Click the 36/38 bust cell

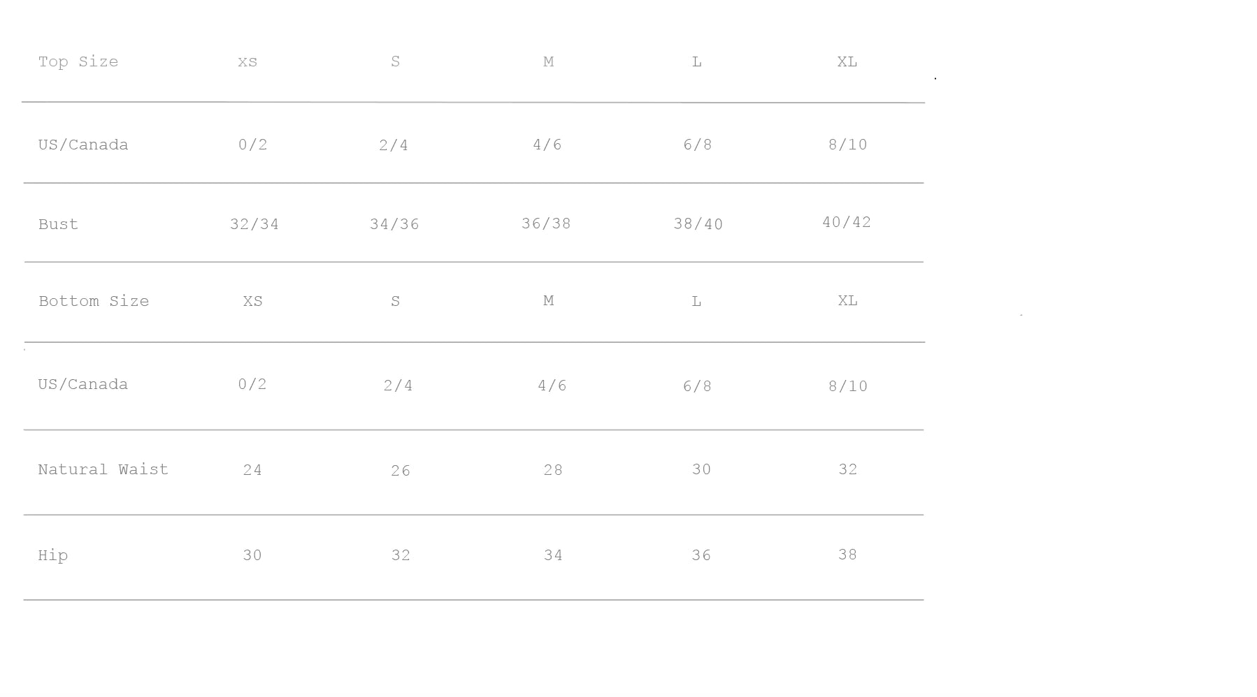tap(546, 224)
